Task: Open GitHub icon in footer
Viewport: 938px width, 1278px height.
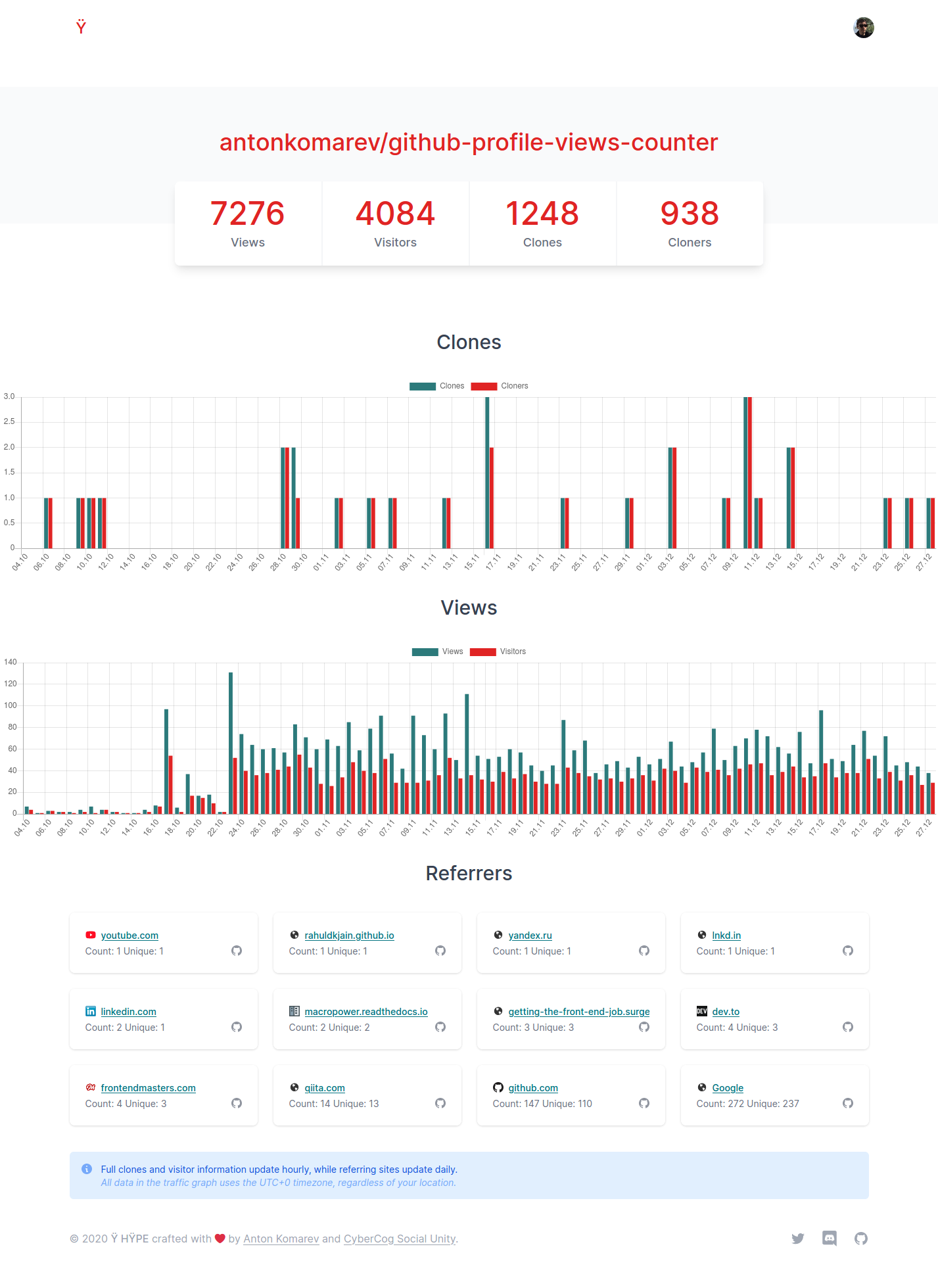Action: (861, 1239)
